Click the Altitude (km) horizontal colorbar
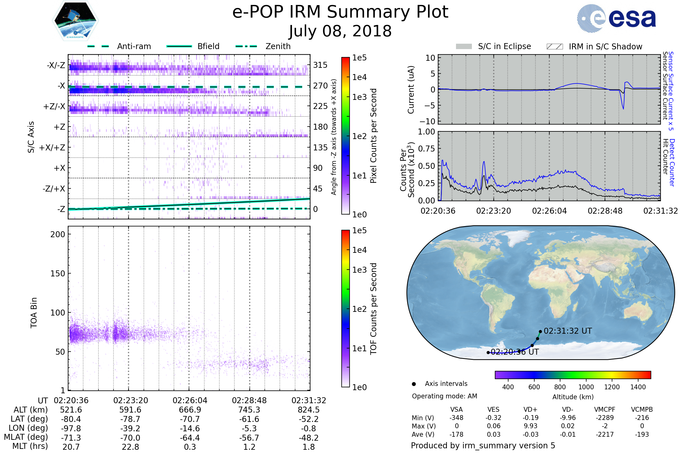The width and height of the screenshot is (681, 454). click(573, 375)
